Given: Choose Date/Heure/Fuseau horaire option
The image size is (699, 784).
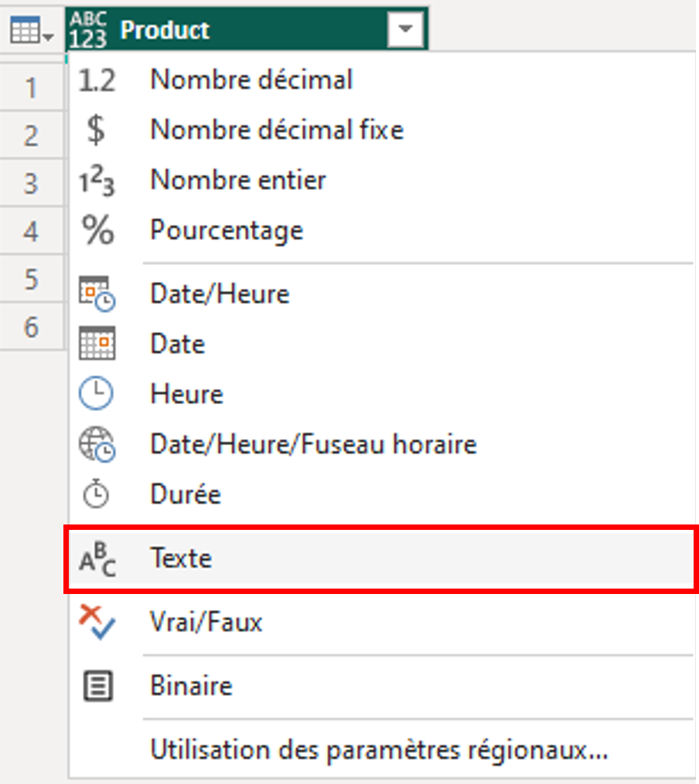Looking at the screenshot, I should coord(313,444).
